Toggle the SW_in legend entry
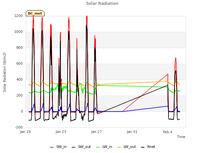Image resolution: width=205 pixels, height=153 pixels. click(58, 147)
